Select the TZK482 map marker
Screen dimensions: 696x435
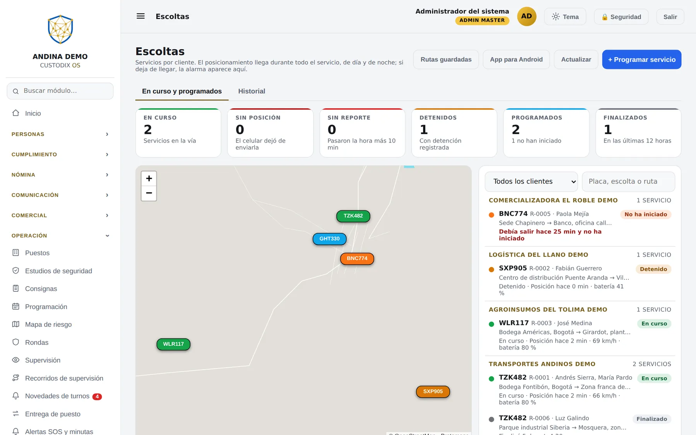353,216
